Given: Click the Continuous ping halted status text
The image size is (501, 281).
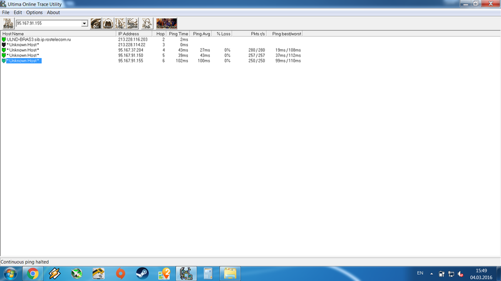Looking at the screenshot, I should (24, 262).
